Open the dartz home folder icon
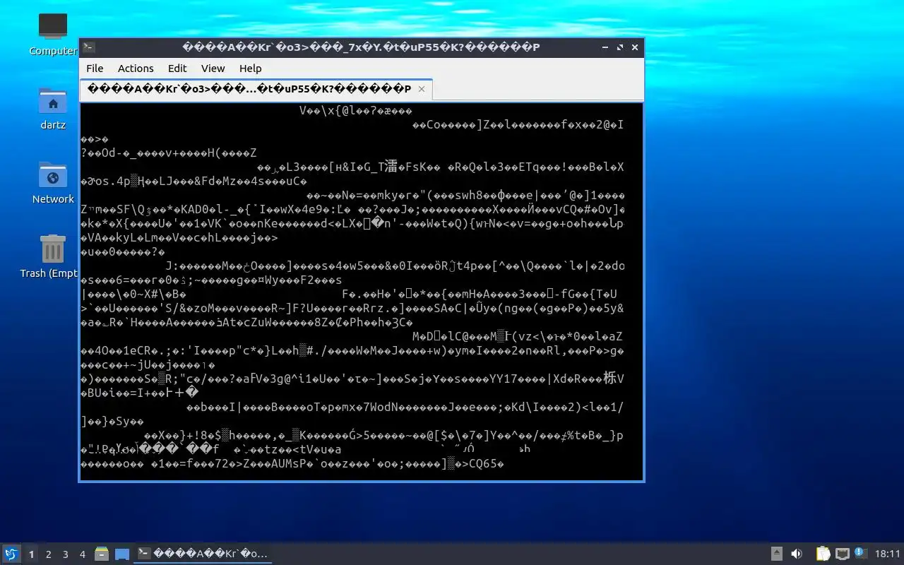This screenshot has width=904, height=565. 53,101
